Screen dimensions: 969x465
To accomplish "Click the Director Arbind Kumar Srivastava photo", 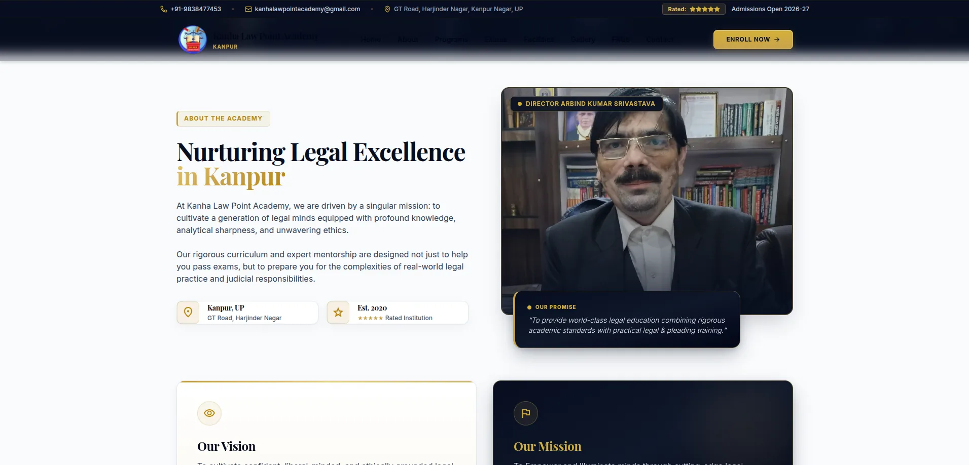I will [x=647, y=201].
